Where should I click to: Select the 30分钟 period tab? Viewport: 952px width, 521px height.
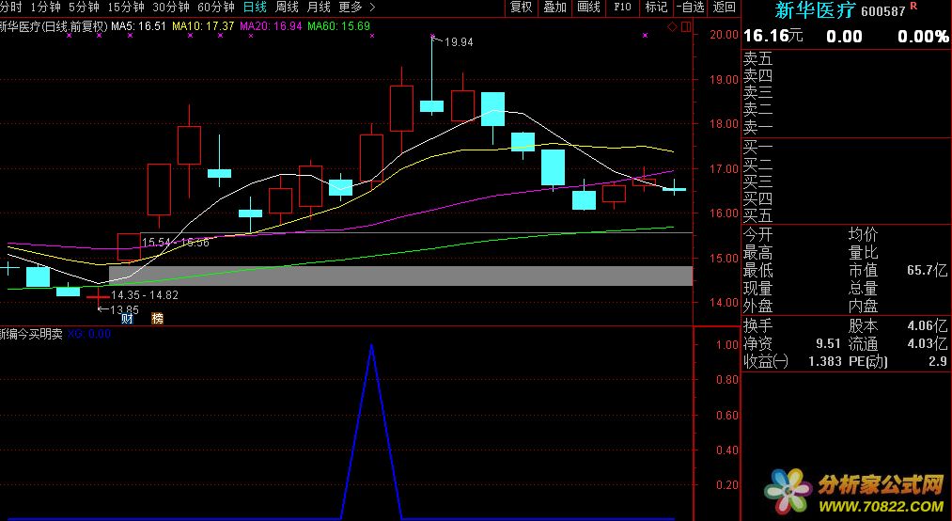point(171,7)
